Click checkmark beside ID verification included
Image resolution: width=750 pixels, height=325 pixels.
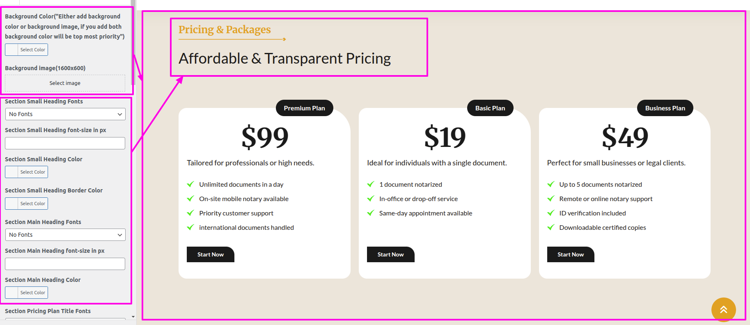click(x=551, y=213)
